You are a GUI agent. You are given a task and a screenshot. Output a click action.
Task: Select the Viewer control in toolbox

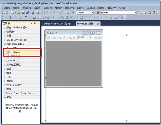pos(16,53)
